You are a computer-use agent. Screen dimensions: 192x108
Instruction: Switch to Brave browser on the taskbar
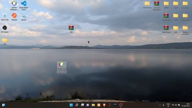point(104,105)
